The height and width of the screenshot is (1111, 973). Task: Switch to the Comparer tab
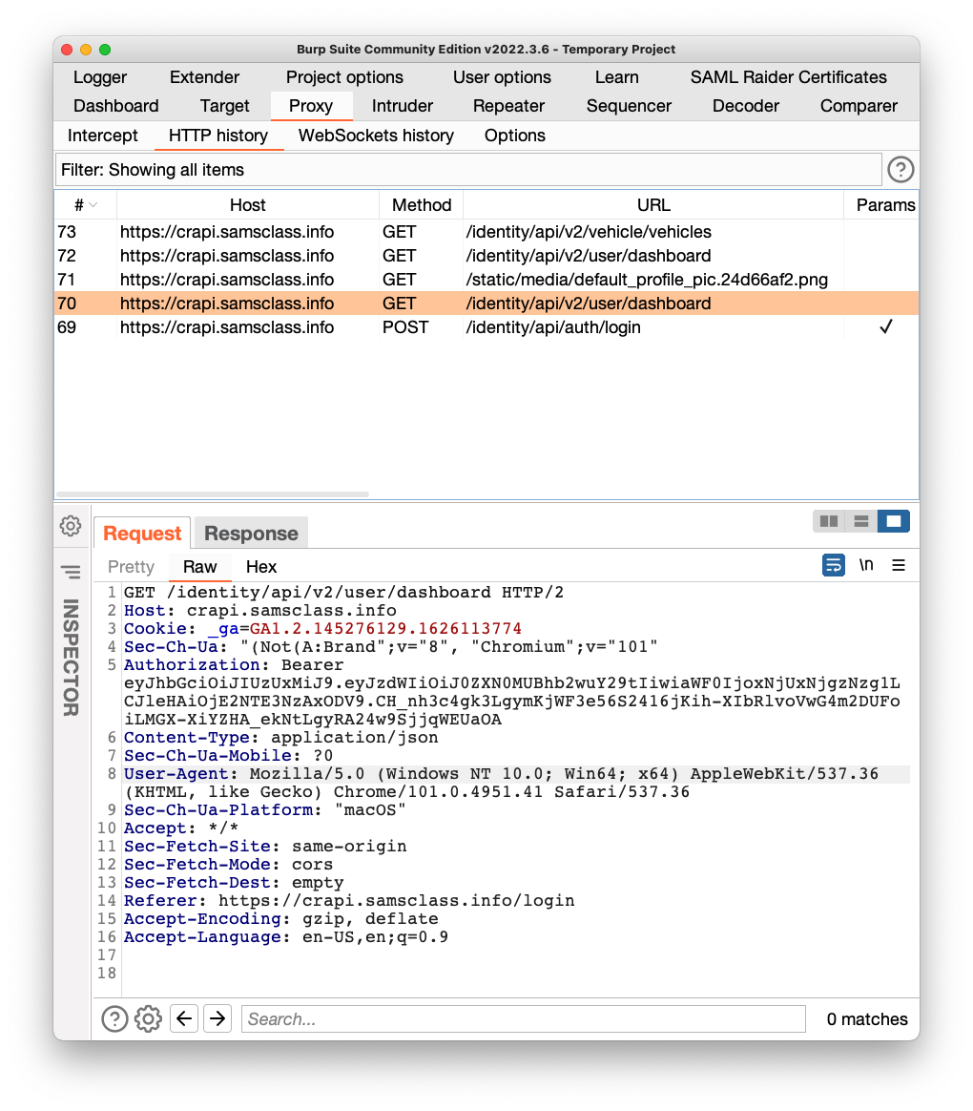(x=859, y=106)
